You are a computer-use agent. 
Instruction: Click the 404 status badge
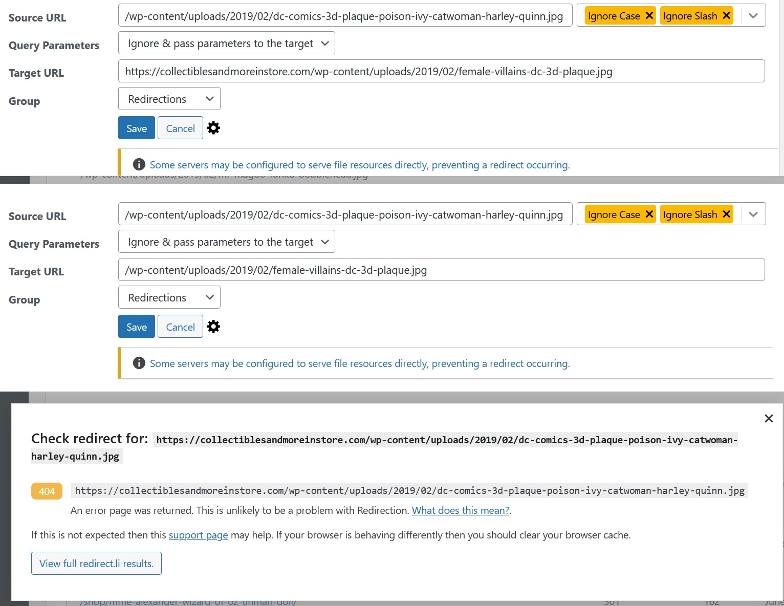pos(47,491)
